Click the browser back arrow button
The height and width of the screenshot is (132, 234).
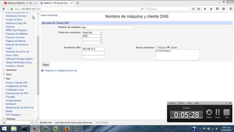pos(4,9)
